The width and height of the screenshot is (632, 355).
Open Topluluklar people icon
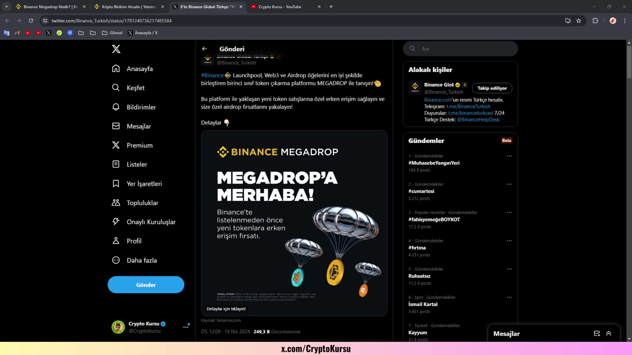click(116, 203)
